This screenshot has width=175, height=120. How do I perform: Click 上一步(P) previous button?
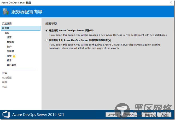[x=113, y=115]
